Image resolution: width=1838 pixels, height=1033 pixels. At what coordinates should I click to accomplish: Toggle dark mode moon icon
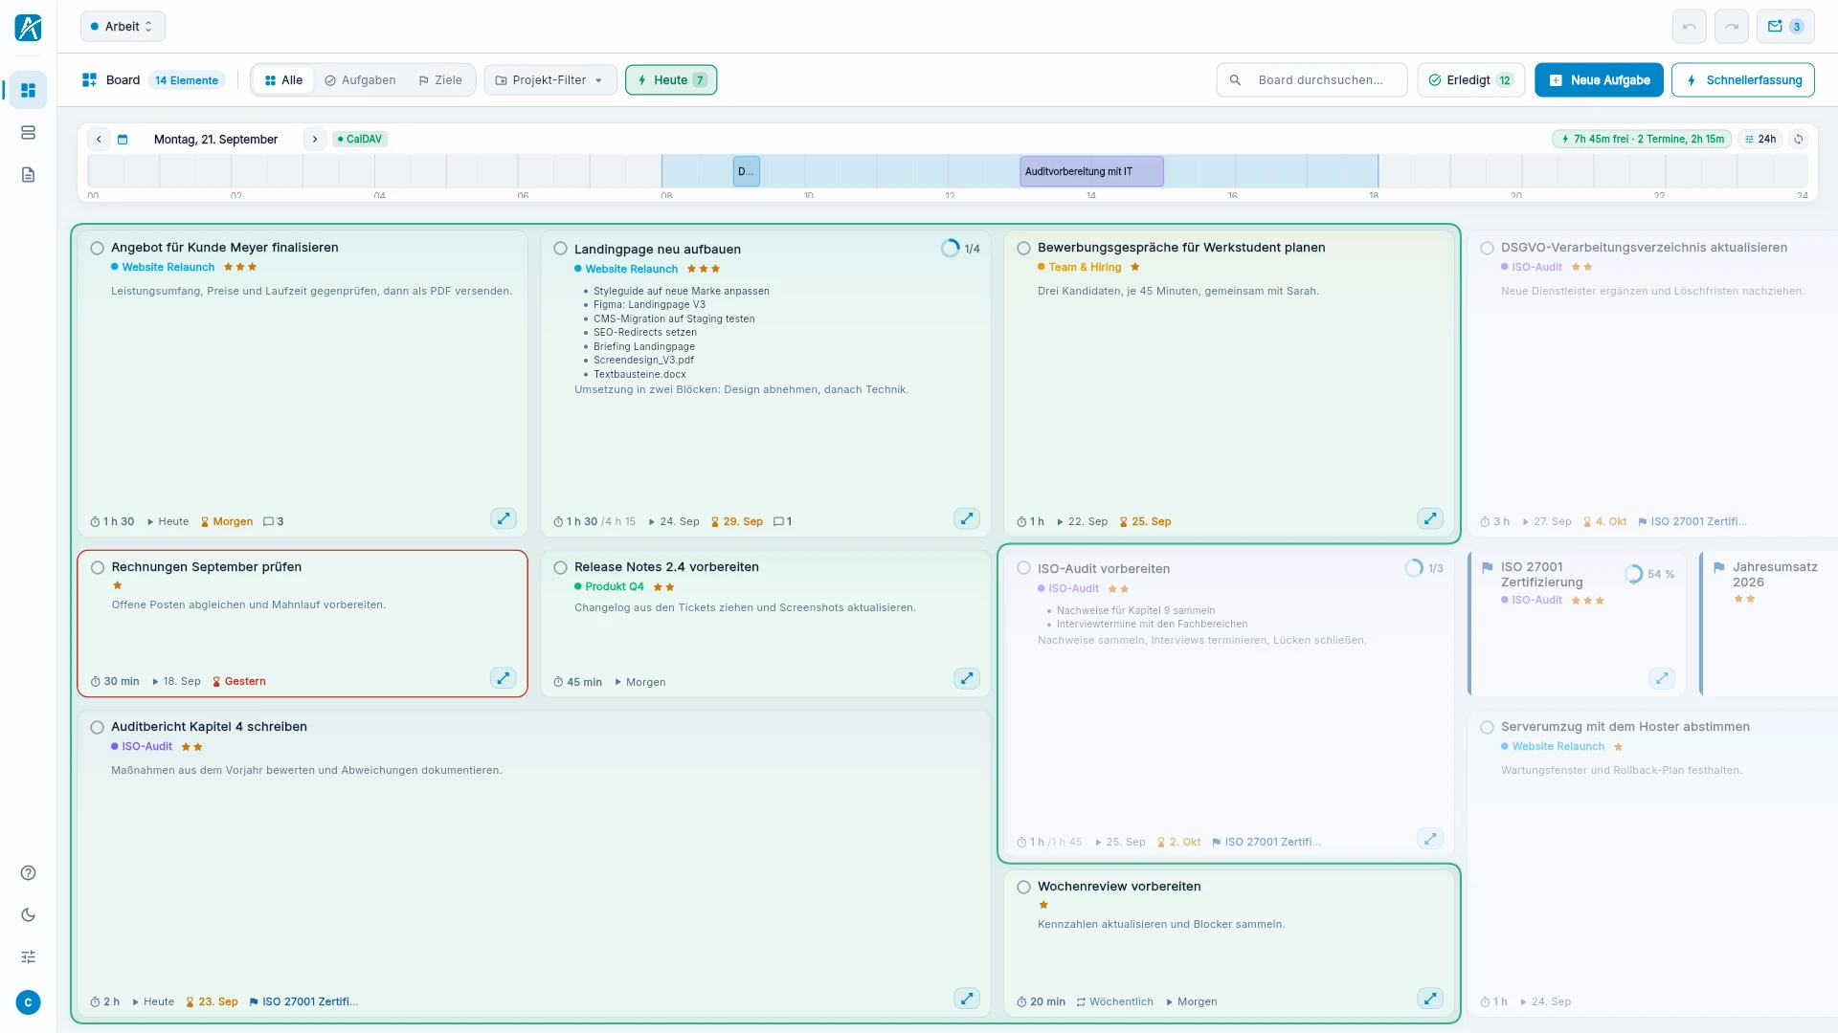pyautogui.click(x=28, y=914)
